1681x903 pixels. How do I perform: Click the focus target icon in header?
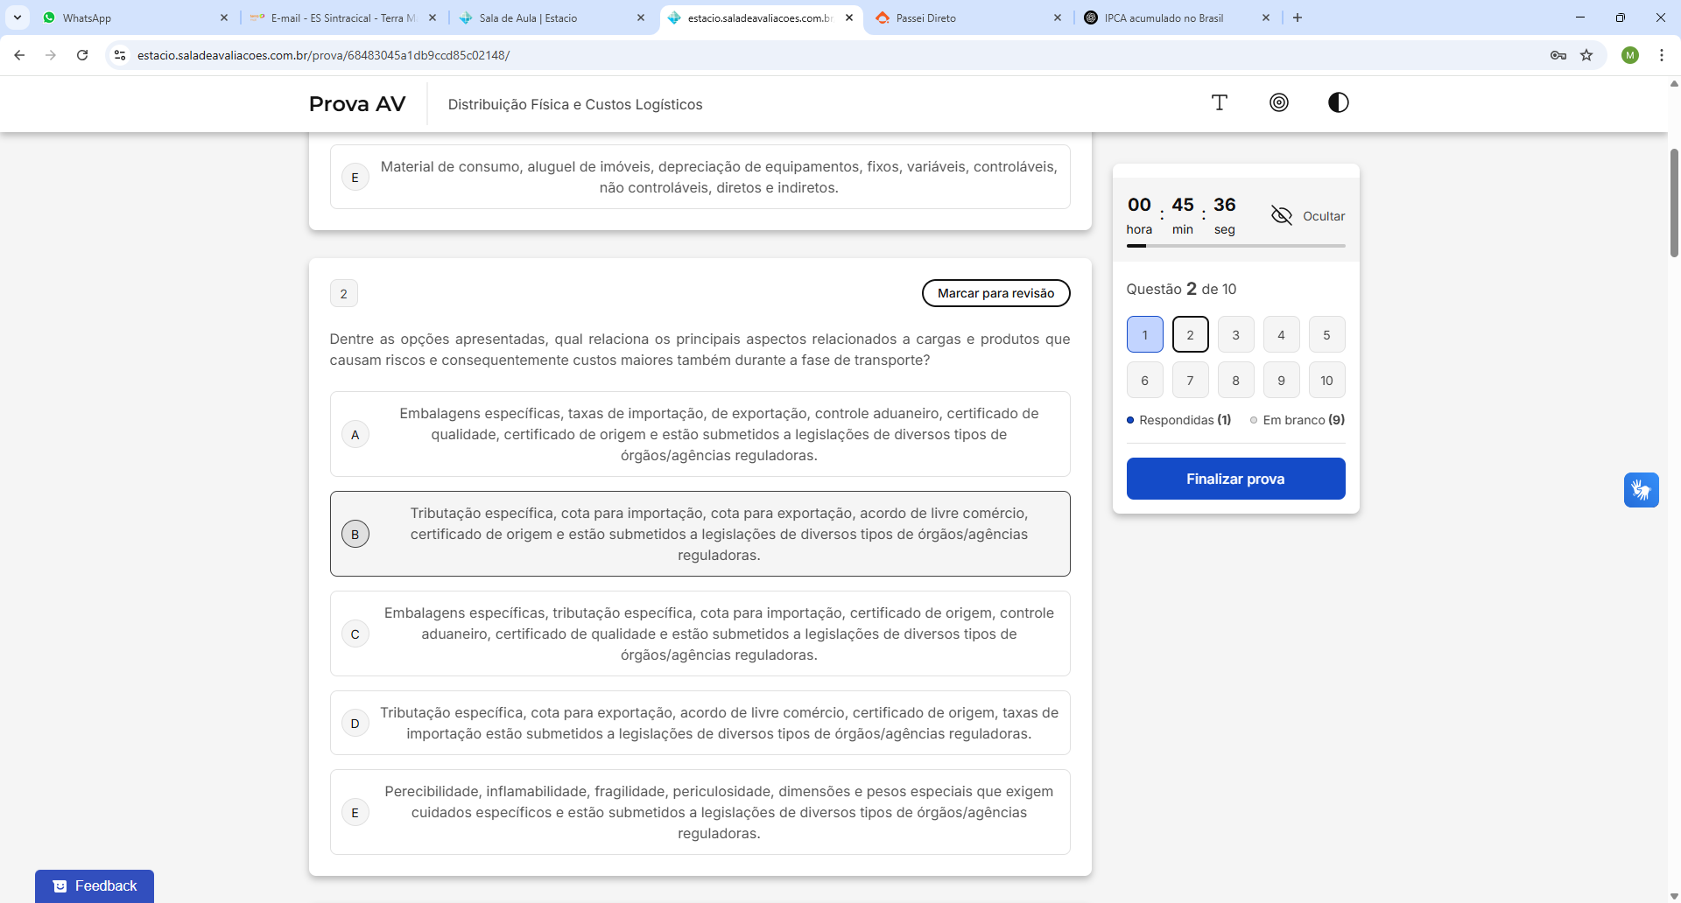point(1278,103)
